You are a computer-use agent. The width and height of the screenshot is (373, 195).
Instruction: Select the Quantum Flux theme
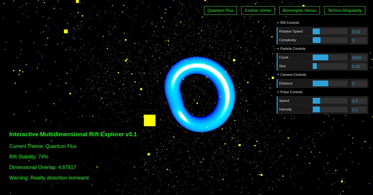point(220,10)
